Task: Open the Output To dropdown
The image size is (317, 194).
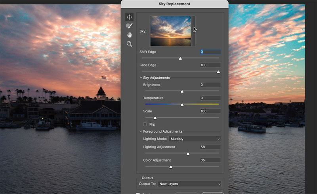Action: pos(189,184)
